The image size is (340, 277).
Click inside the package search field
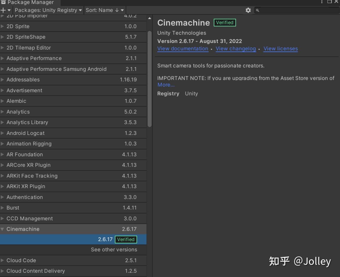(295, 10)
